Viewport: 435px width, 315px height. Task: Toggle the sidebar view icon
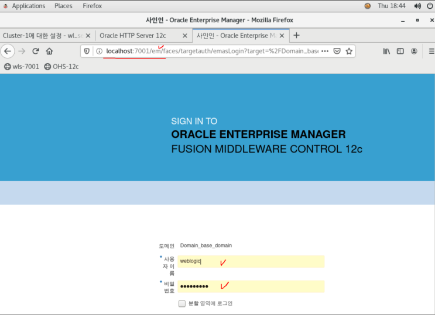click(x=400, y=51)
